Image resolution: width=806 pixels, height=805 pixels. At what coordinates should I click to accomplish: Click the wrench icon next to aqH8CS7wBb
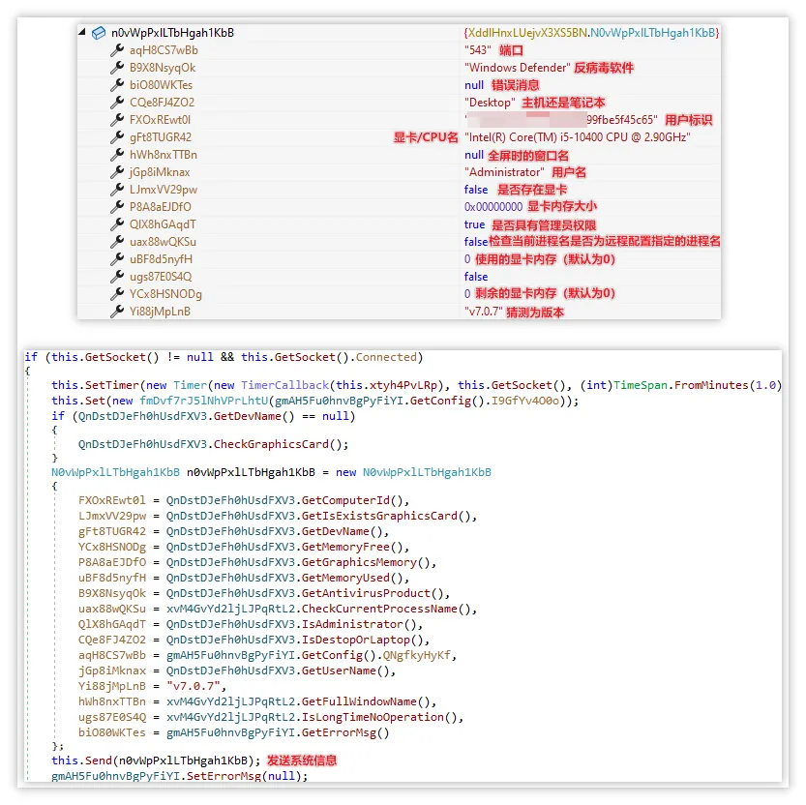point(117,50)
